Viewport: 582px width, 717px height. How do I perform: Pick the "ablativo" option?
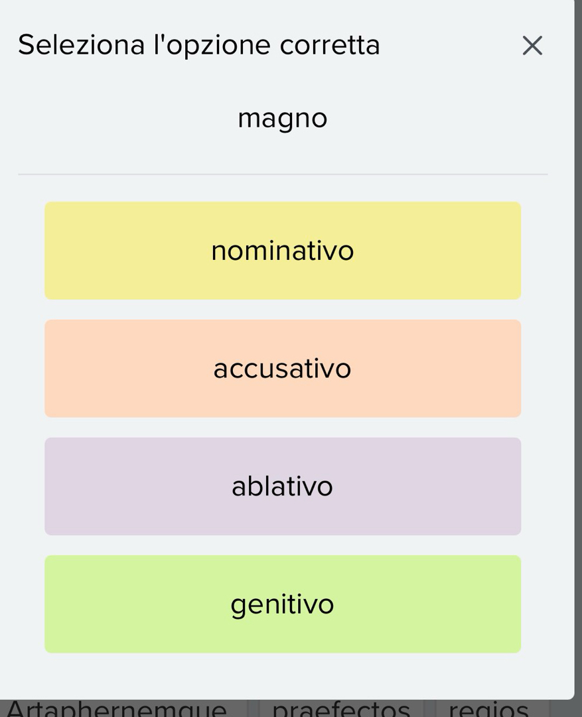[283, 486]
